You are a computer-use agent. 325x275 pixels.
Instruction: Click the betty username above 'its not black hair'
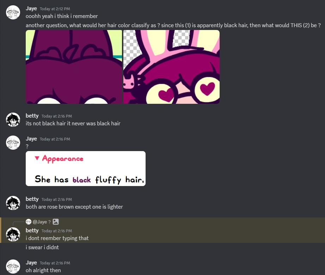[x=32, y=115]
